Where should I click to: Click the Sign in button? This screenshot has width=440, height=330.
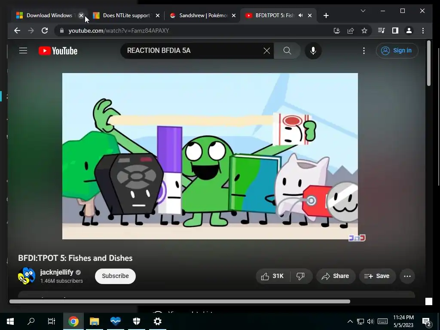(x=397, y=51)
